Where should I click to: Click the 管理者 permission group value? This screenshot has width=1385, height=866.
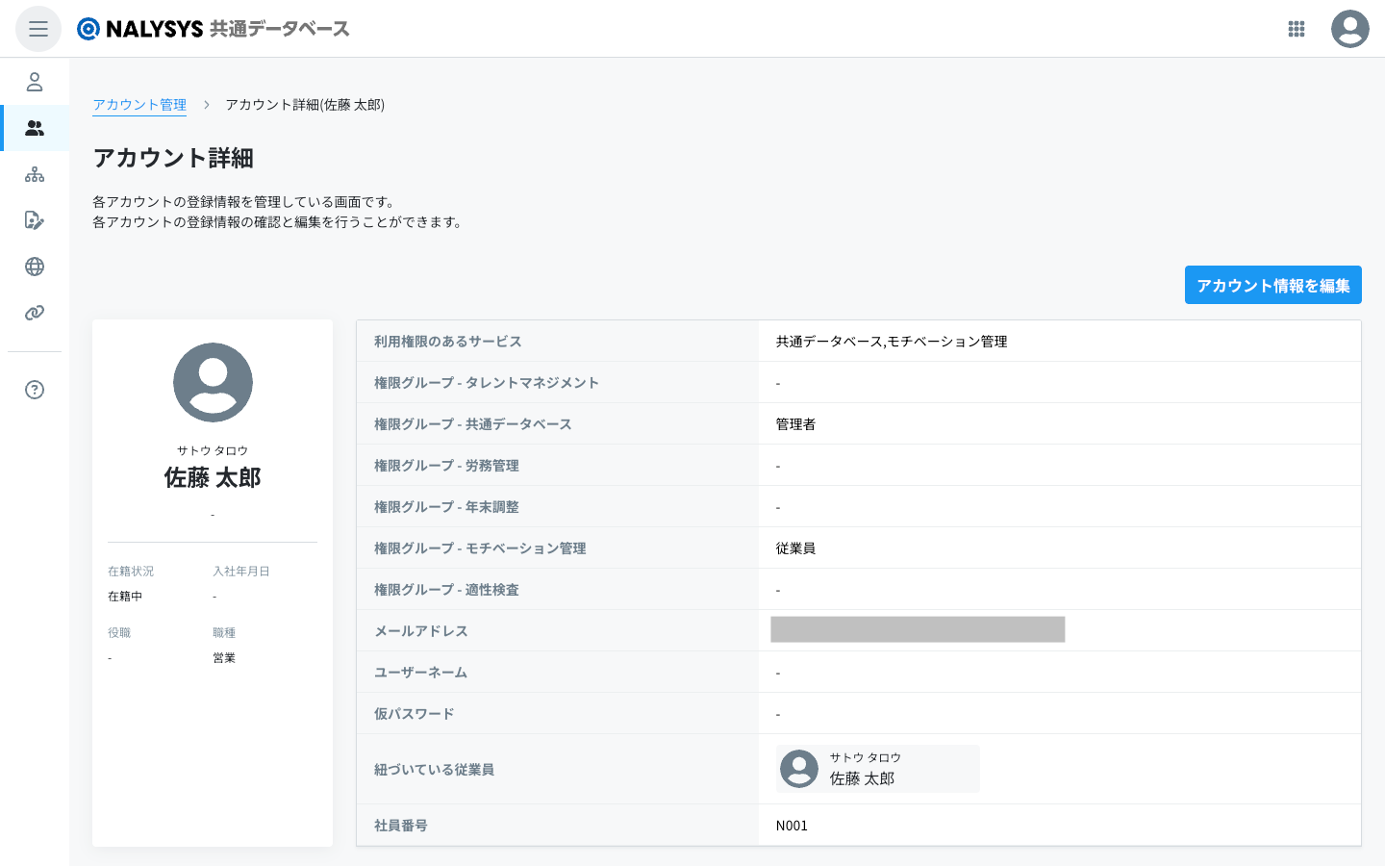click(x=795, y=424)
